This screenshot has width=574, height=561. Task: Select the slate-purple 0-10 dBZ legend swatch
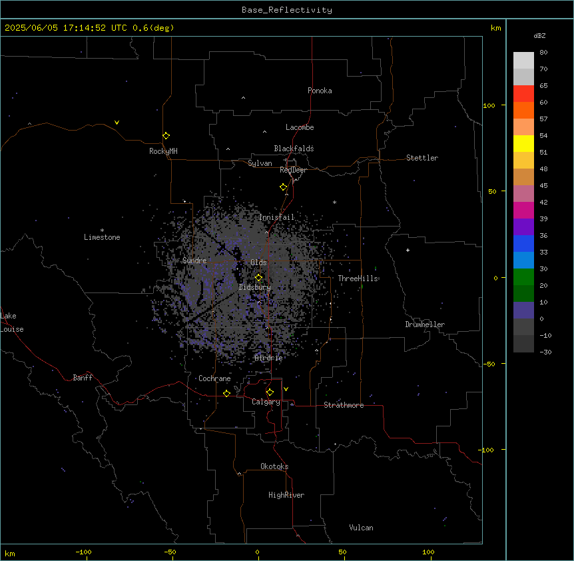(x=523, y=310)
